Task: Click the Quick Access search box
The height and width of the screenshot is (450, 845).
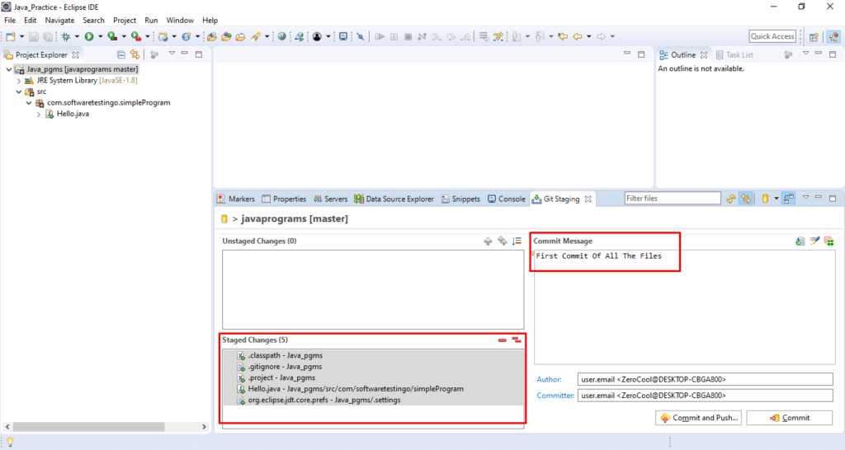Action: click(772, 36)
